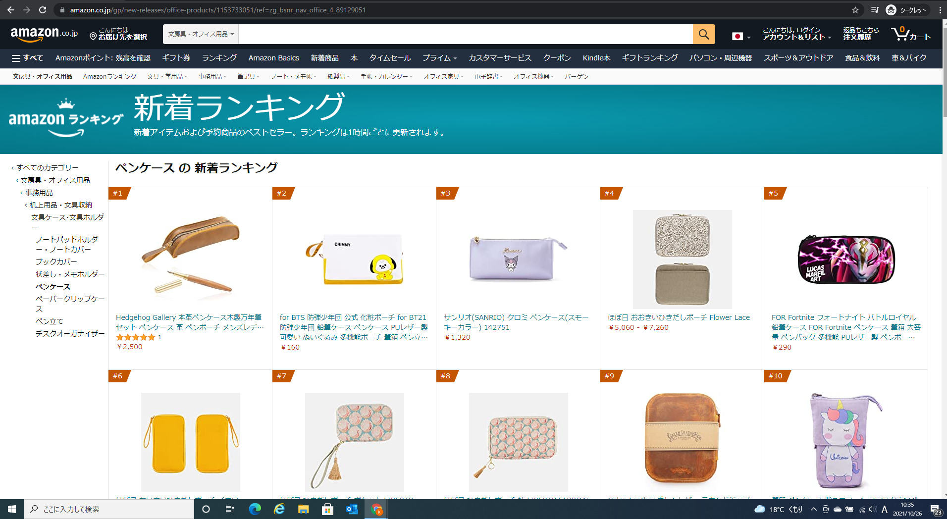Expand the プライム dropdown menu

point(439,58)
